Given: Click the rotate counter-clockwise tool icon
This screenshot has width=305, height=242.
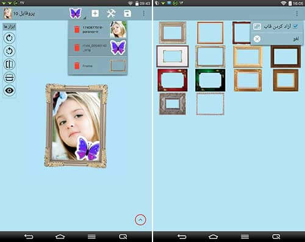Looking at the screenshot, I should click(x=9, y=51).
